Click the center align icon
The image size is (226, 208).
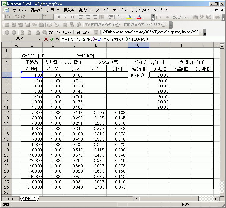pos(88,17)
